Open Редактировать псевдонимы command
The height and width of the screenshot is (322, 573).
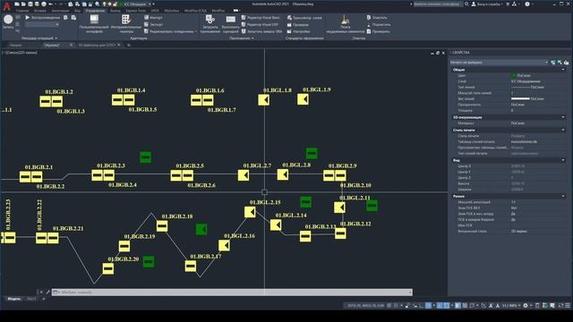[169, 31]
